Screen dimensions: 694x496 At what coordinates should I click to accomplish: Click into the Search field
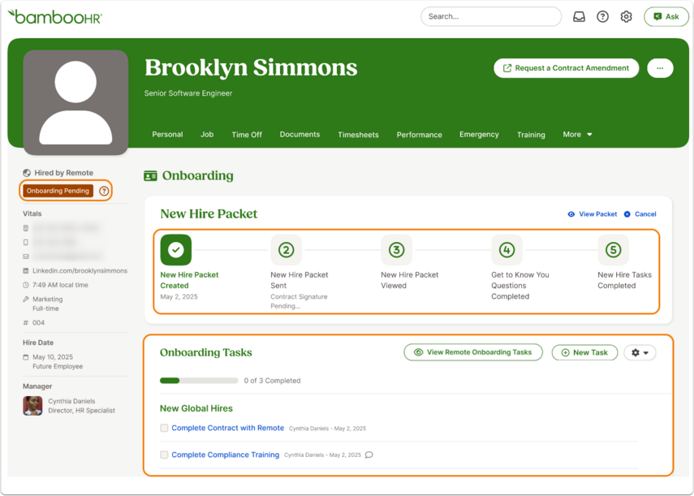pos(491,17)
